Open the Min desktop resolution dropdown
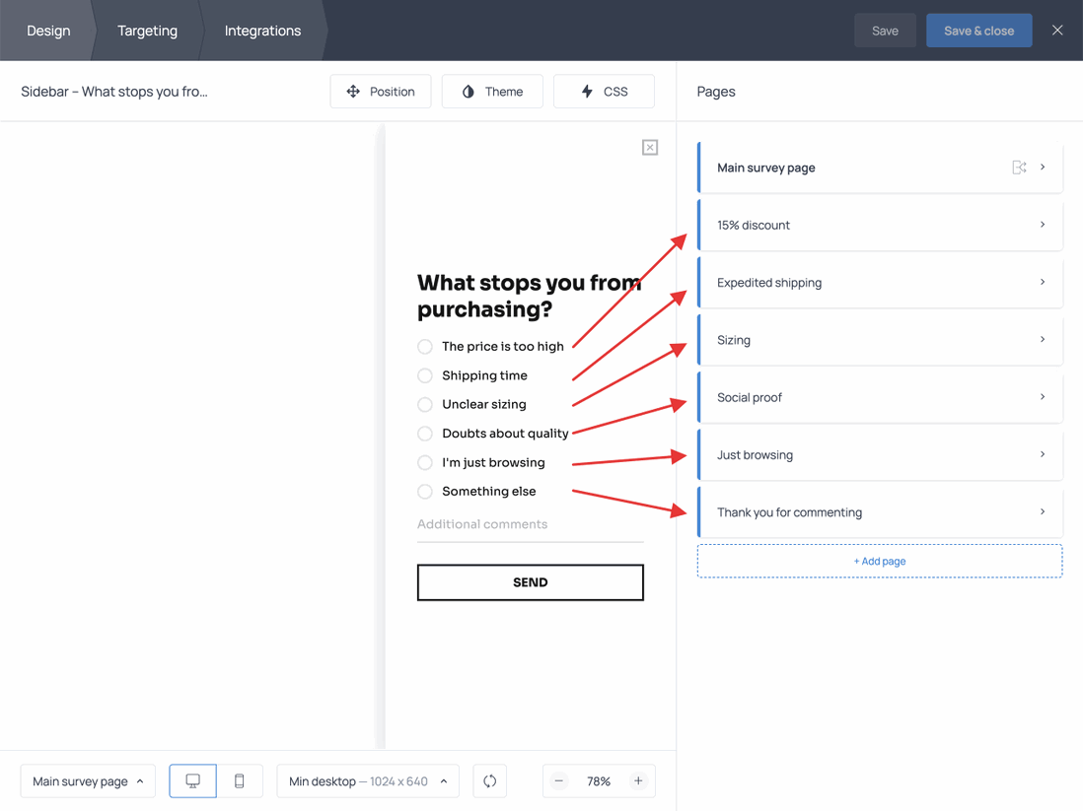The image size is (1083, 811). (x=367, y=780)
